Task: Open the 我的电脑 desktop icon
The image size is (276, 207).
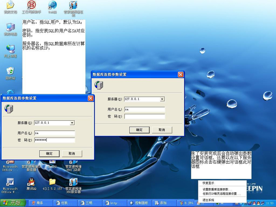Action: (11, 29)
